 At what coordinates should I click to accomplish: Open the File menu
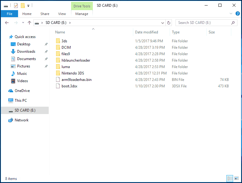click(x=9, y=14)
